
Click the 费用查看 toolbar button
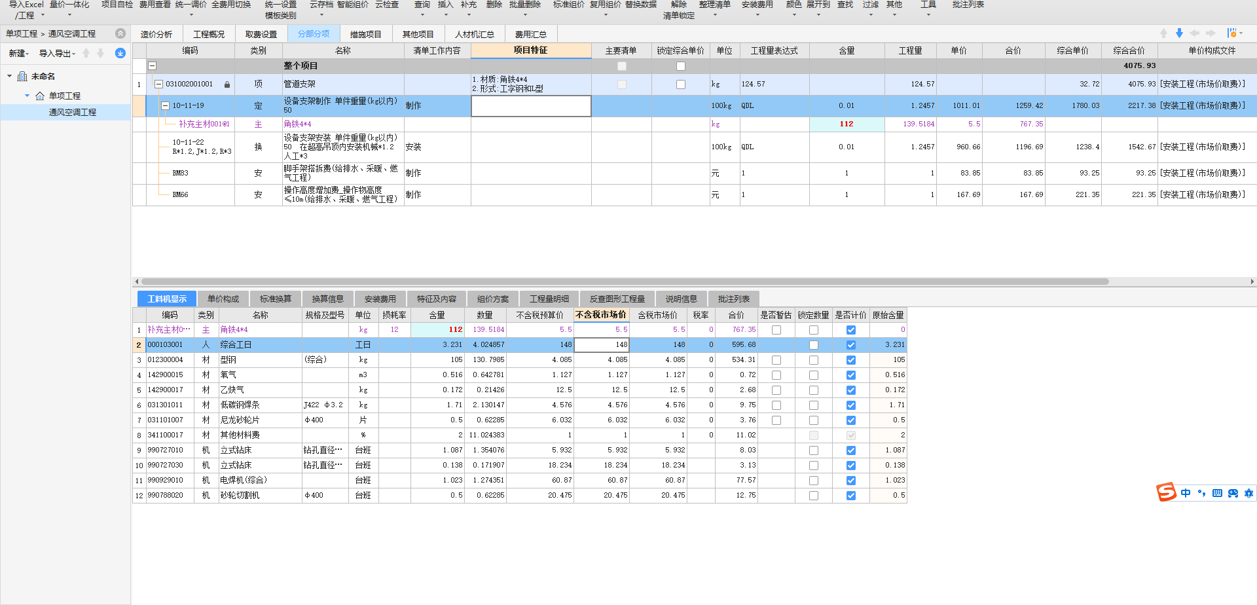coord(155,5)
